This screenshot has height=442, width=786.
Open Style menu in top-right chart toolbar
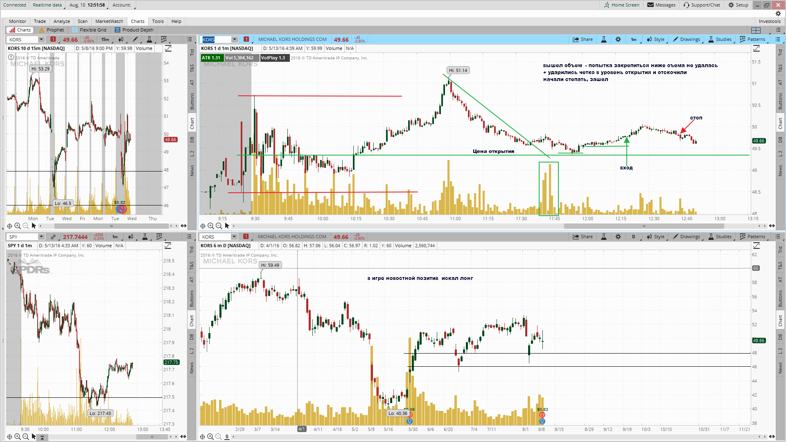656,40
